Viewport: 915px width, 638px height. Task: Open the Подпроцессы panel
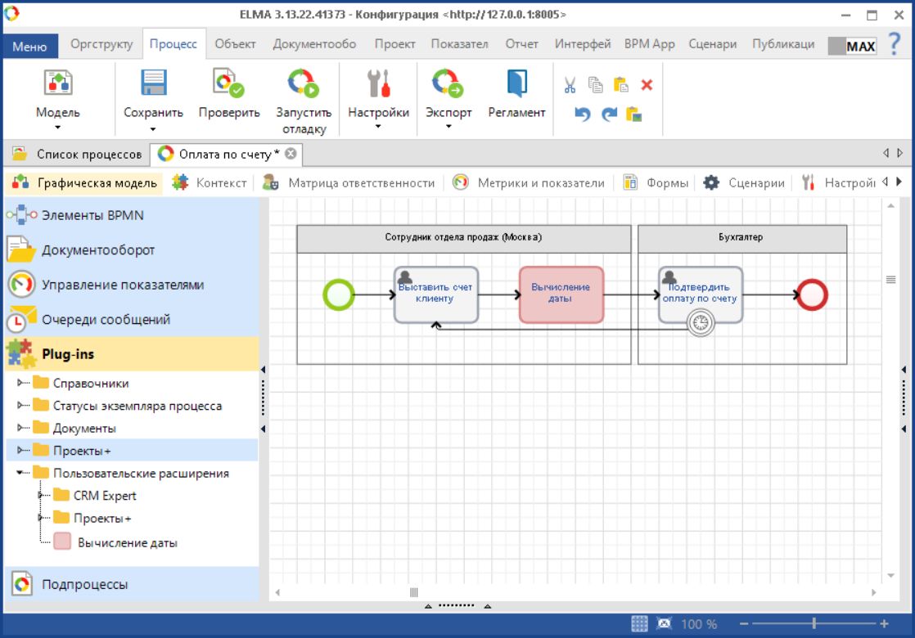(132, 584)
